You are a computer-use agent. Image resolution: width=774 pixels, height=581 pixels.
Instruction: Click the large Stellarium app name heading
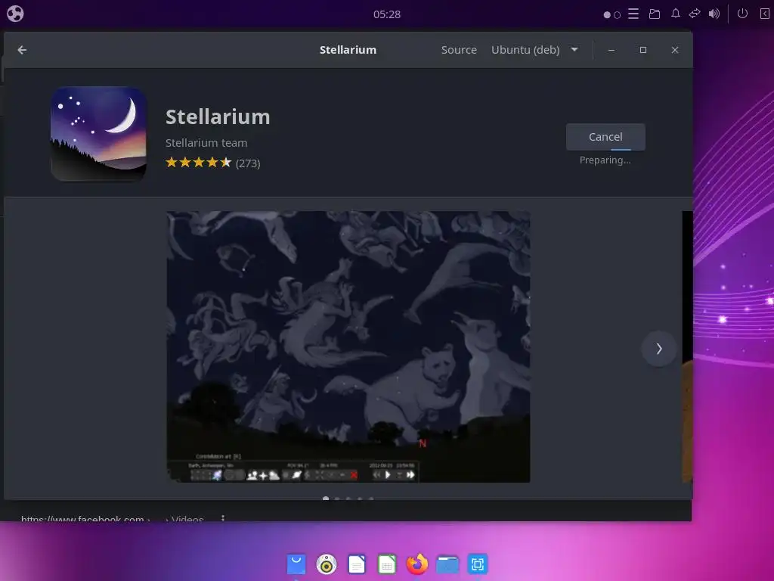click(218, 117)
